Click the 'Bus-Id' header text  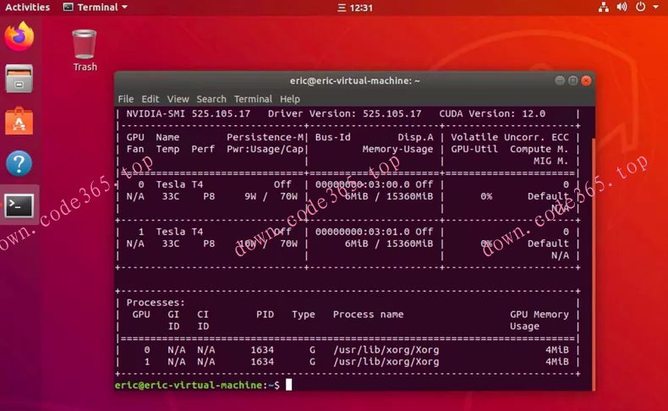click(333, 137)
